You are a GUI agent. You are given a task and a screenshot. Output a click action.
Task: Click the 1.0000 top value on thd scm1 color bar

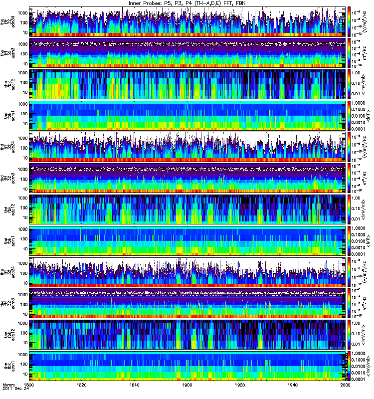click(359, 228)
